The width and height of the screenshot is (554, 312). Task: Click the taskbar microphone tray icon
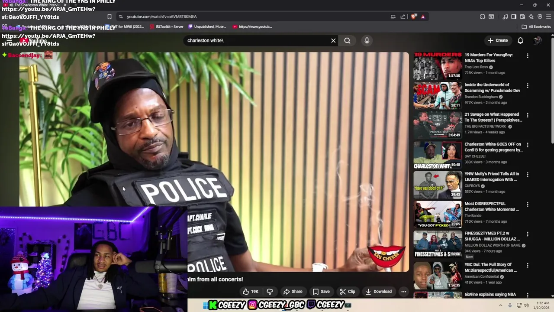point(510,305)
